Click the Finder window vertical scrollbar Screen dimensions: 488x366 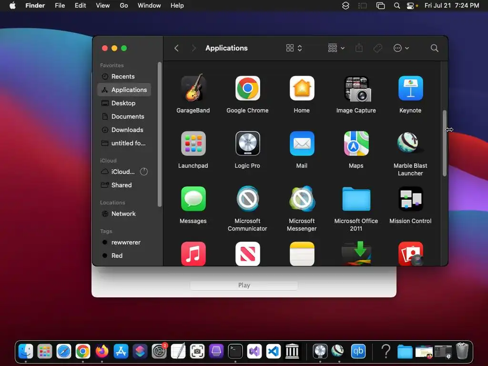[x=445, y=143]
